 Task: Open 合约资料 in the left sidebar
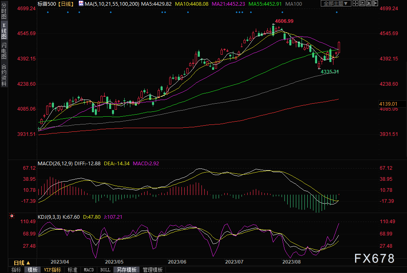point(4,75)
